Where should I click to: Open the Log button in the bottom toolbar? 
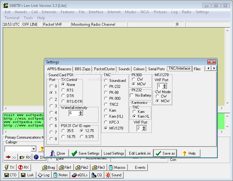point(44,175)
